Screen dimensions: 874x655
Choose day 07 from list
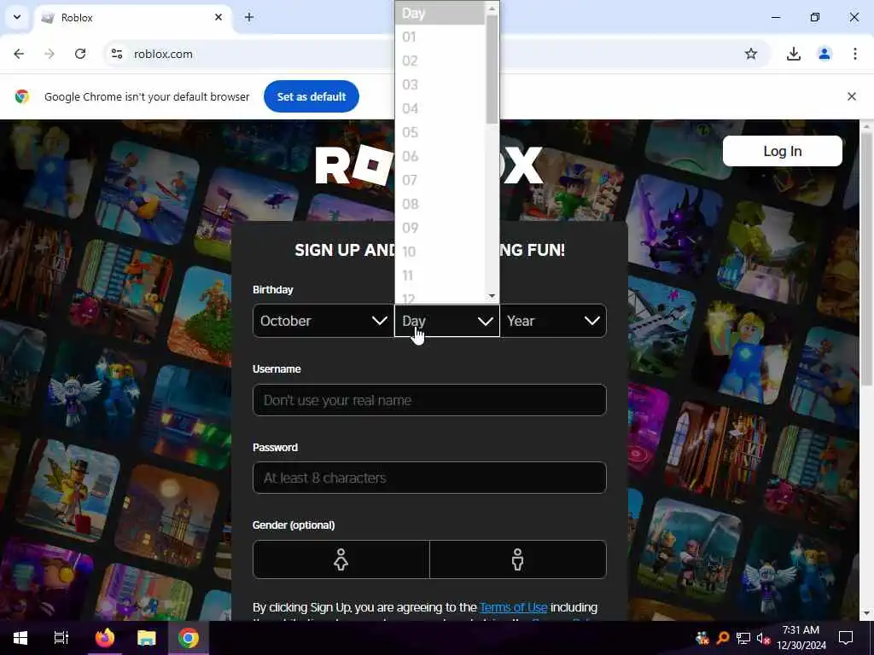coord(440,181)
